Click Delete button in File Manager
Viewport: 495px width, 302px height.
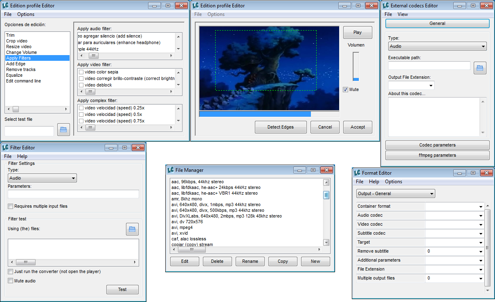click(217, 261)
